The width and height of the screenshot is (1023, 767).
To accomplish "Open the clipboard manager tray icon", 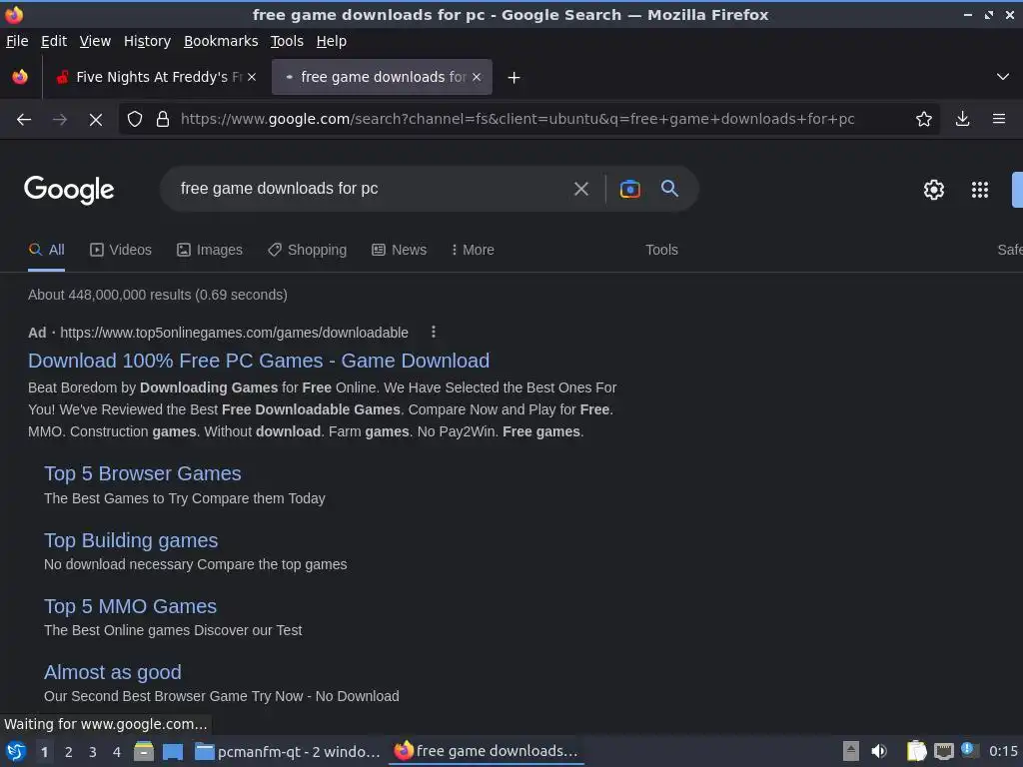I will click(916, 751).
